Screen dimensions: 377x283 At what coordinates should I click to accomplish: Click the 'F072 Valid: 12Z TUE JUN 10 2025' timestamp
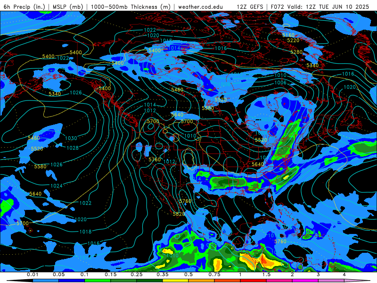click(x=320, y=7)
